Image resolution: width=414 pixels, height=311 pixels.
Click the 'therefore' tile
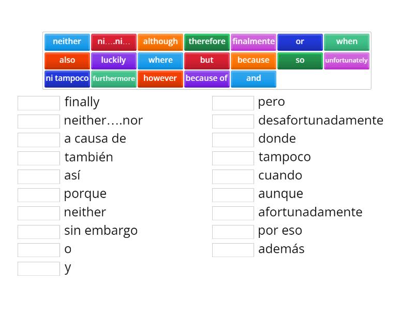pos(207,41)
